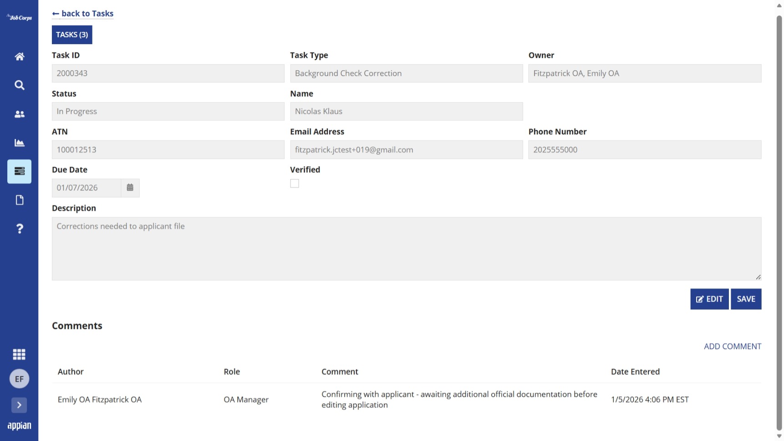The width and height of the screenshot is (784, 441).
Task: Click ADD COMMENT link
Action: pos(732,346)
